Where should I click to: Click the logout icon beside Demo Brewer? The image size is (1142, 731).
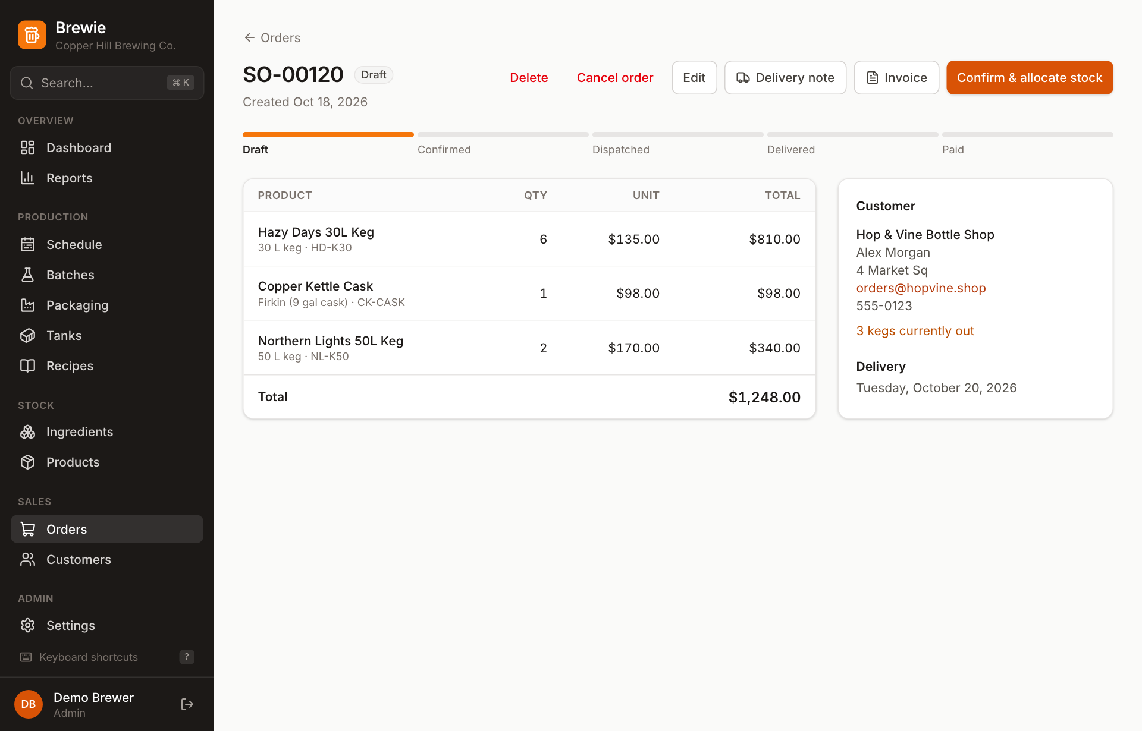[x=187, y=704]
